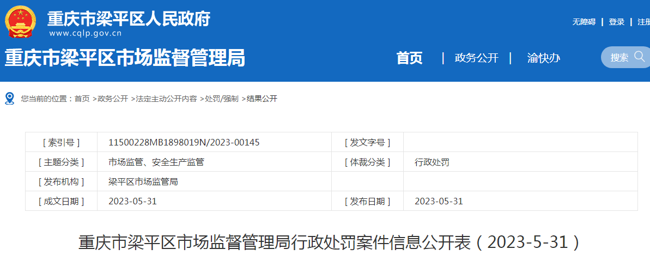The width and height of the screenshot is (650, 255).
Task: Click the 重庆市梁平区市场监督管理局 header title
Action: point(125,58)
